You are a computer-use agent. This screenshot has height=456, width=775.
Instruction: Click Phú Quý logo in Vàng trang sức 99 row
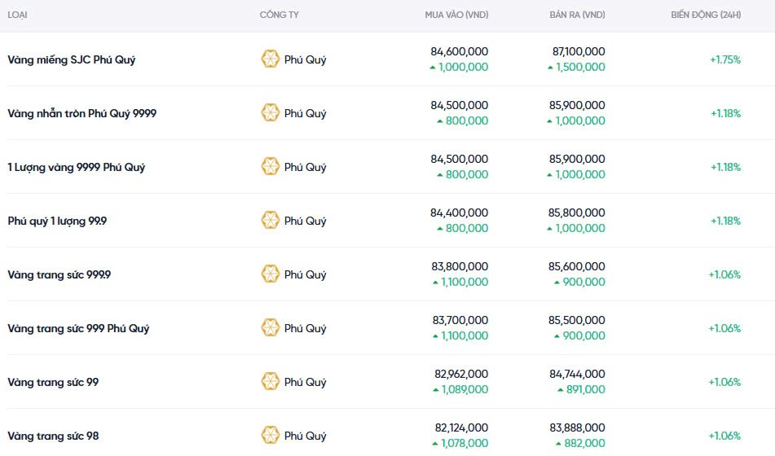(270, 382)
